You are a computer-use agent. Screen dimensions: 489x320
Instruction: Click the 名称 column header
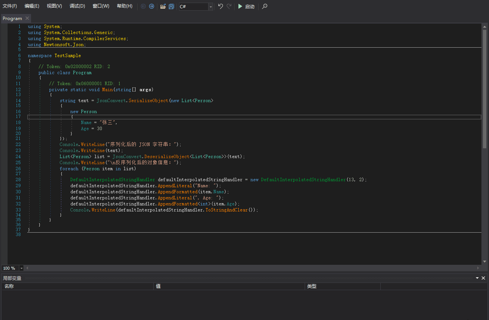tap(9, 286)
